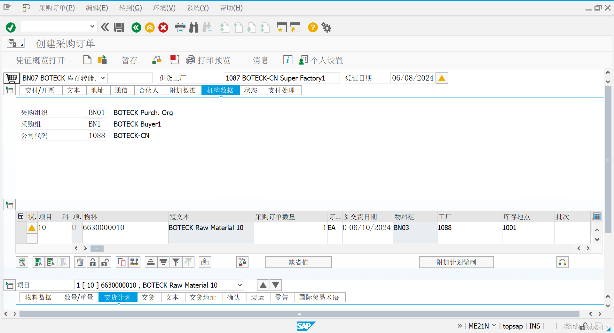The image size is (614, 333).
Task: Collapse the header section expander icon
Action: (x=10, y=90)
